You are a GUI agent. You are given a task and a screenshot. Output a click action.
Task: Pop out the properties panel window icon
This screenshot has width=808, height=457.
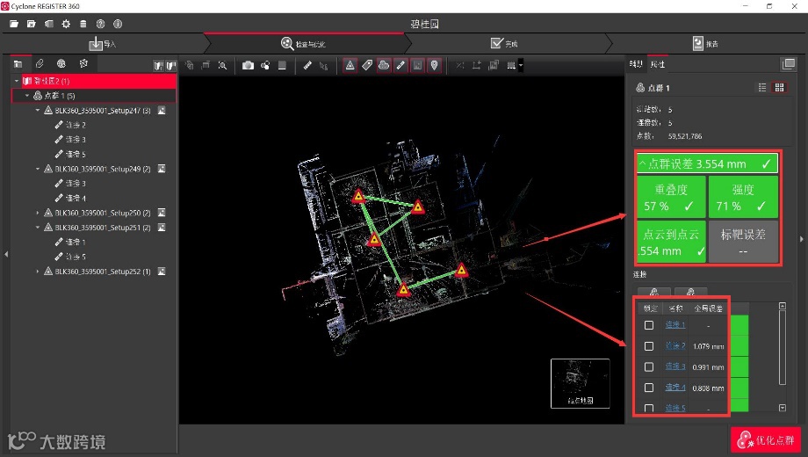click(789, 64)
